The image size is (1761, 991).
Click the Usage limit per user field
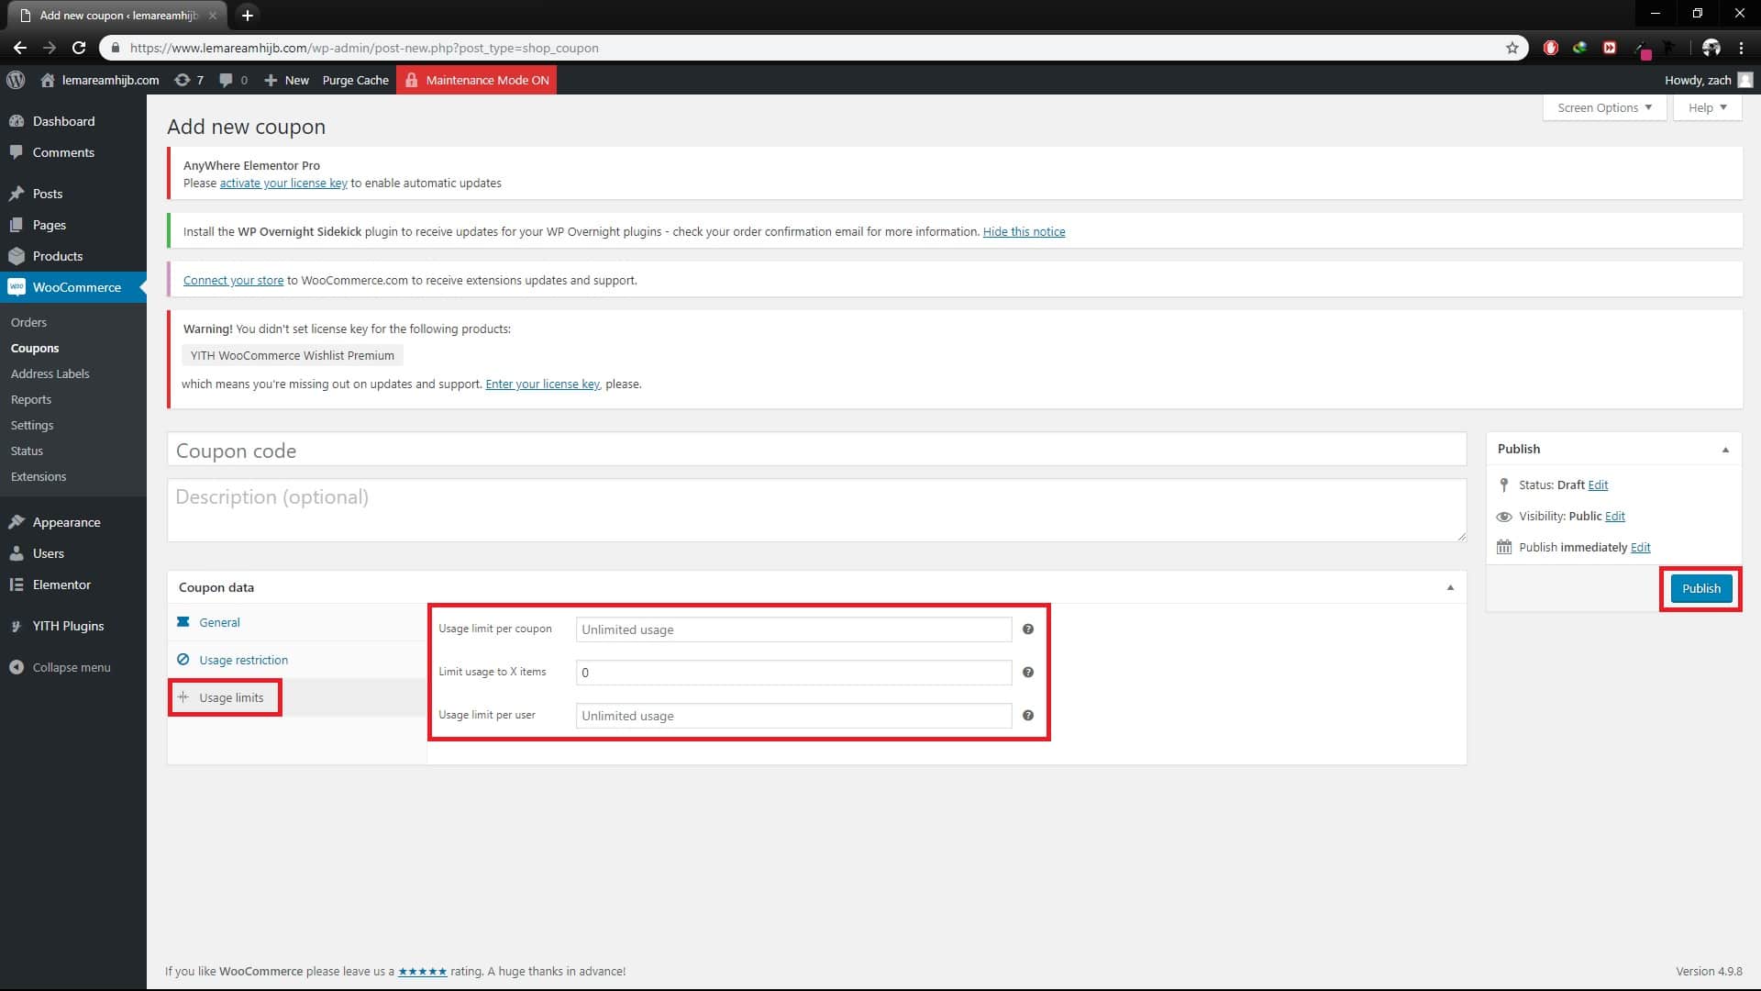tap(793, 716)
